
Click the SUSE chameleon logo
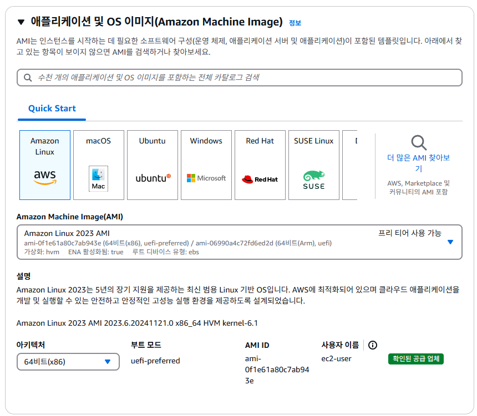coord(313,180)
